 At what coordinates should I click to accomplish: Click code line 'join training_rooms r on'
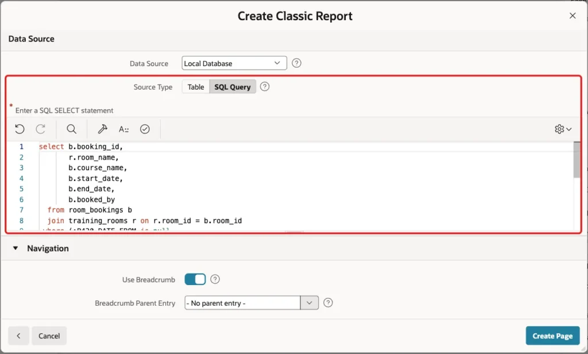coord(144,221)
